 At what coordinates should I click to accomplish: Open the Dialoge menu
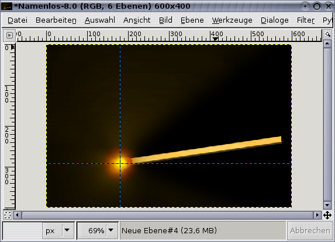point(275,20)
